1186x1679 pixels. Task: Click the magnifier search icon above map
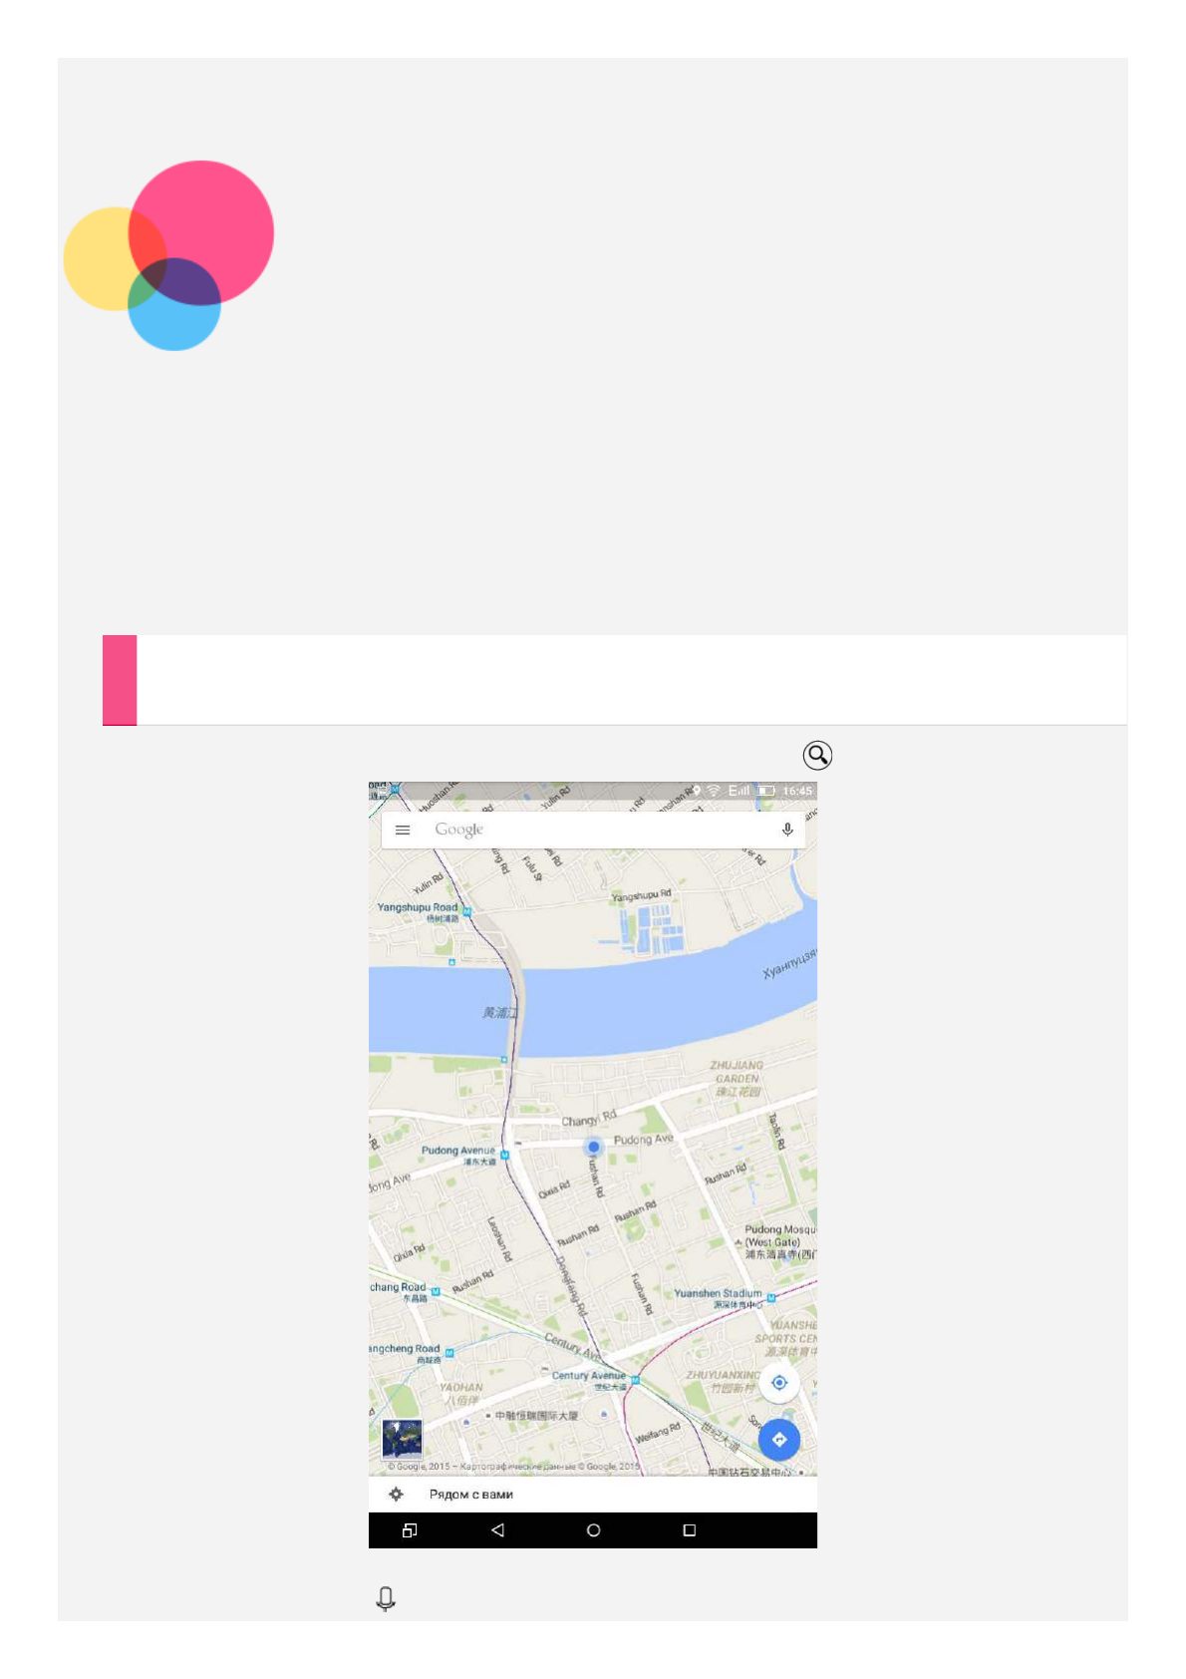point(817,756)
